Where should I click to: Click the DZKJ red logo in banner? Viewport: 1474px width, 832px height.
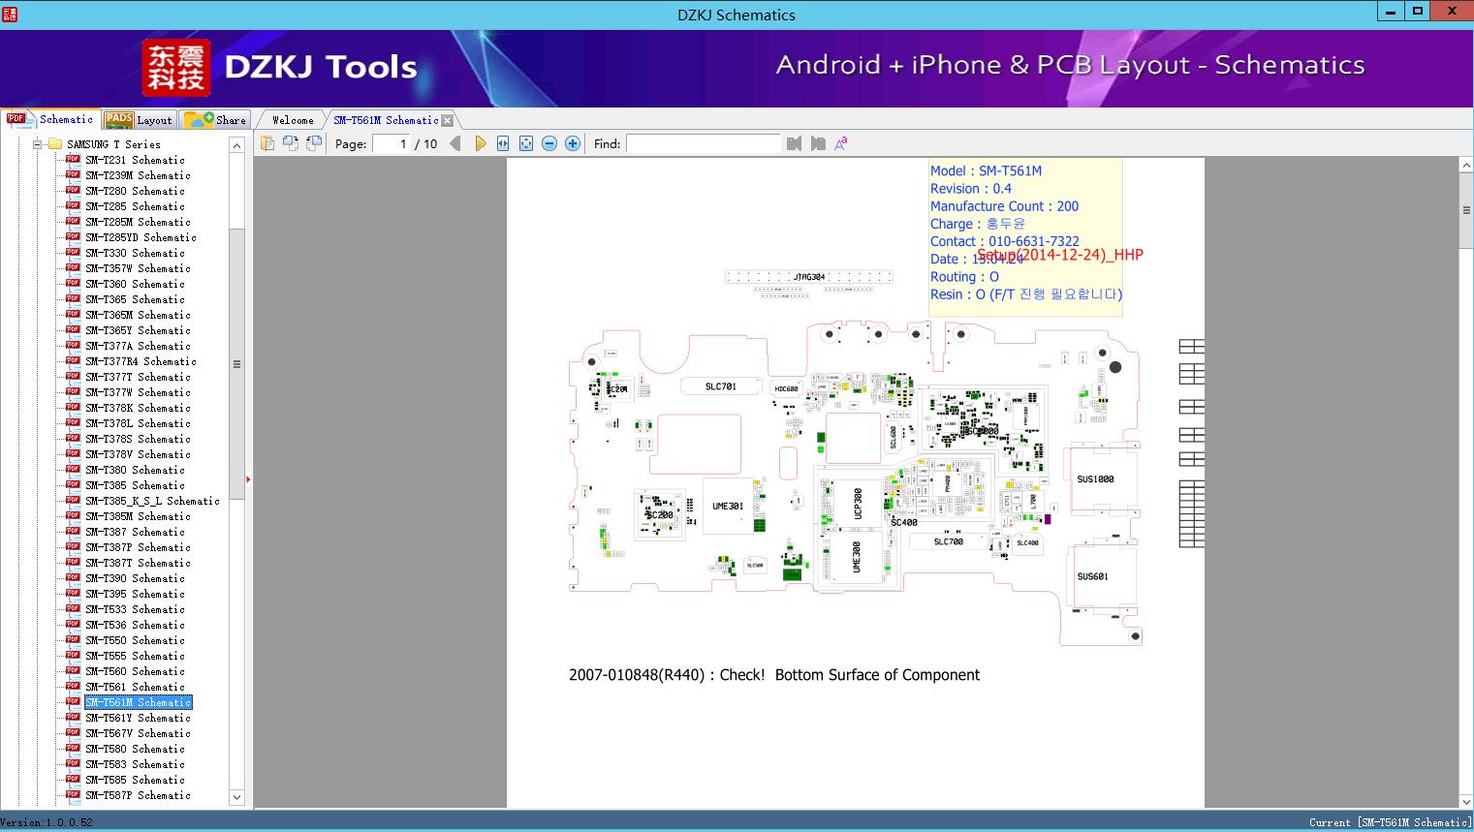175,68
